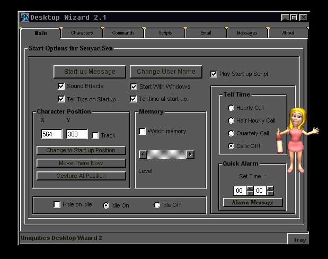Click the blonde animated character
Screen dimensions: 328x259
297,138
